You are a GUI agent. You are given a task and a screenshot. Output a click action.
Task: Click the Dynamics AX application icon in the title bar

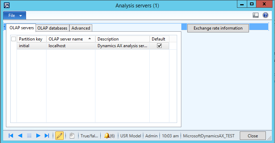[x=7, y=5]
